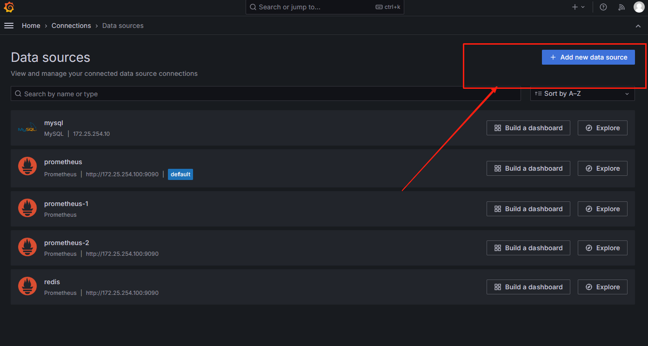The image size is (648, 346).
Task: Open the Sort by A–Z dropdown
Action: click(582, 93)
